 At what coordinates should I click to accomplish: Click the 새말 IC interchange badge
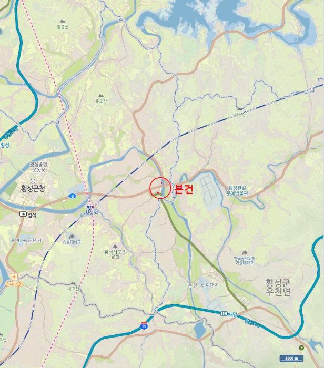224,313
